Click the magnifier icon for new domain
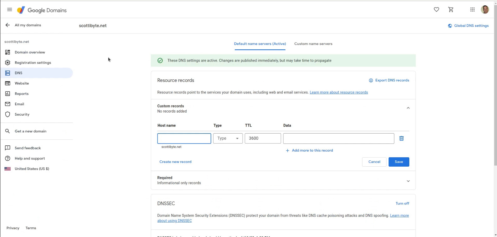Image resolution: width=497 pixels, height=237 pixels. click(x=8, y=131)
